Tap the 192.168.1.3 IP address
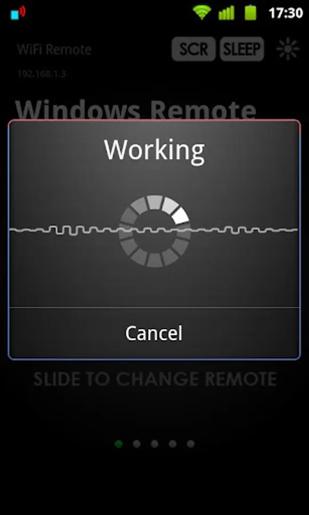Viewport: 309px width, 515px height. tap(41, 74)
